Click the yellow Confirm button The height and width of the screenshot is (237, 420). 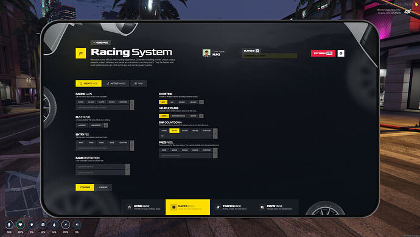coord(85,187)
